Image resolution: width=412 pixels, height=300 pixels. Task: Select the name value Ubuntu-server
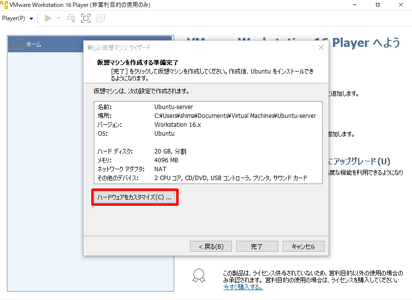coord(174,107)
